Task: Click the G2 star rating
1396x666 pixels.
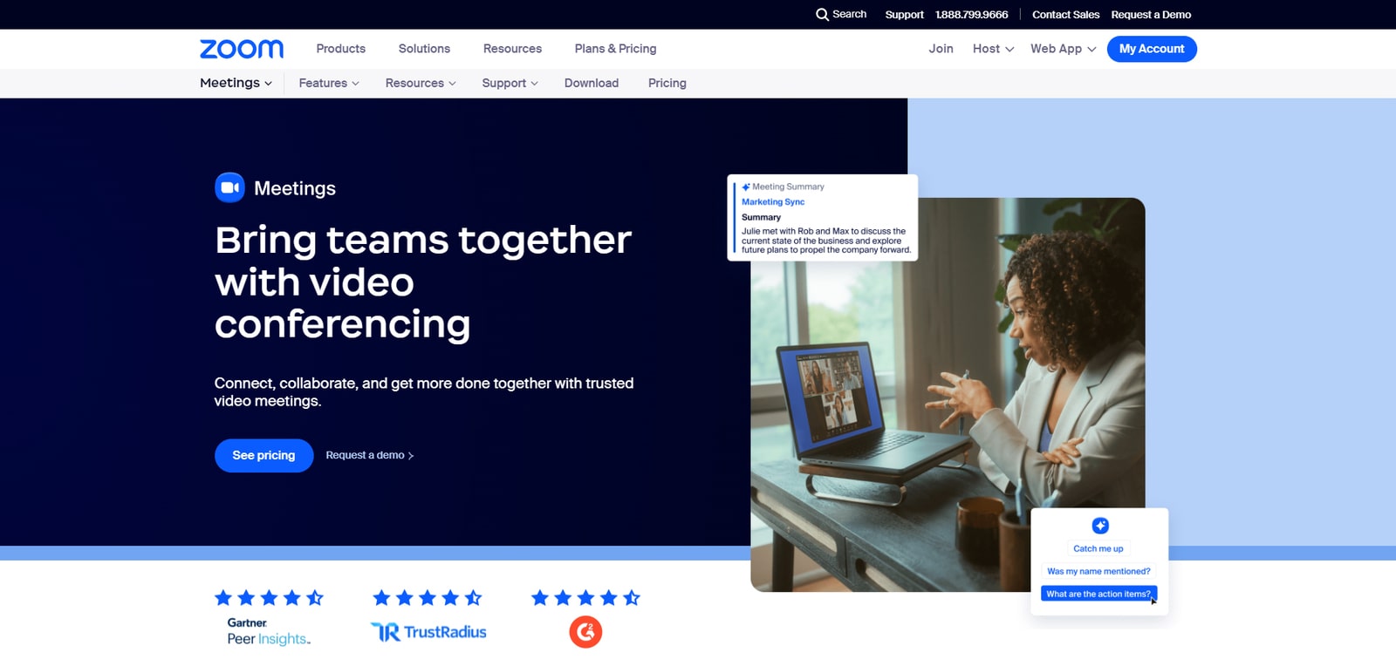Action: pos(585,598)
